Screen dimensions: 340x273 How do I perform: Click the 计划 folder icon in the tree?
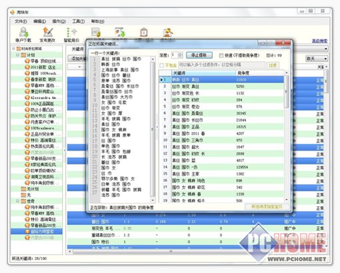23,55
